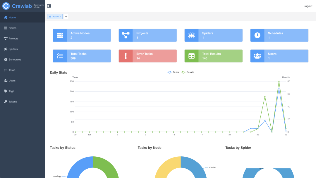Add a new tab with plus button
The height and width of the screenshot is (178, 316).
pyautogui.click(x=66, y=17)
